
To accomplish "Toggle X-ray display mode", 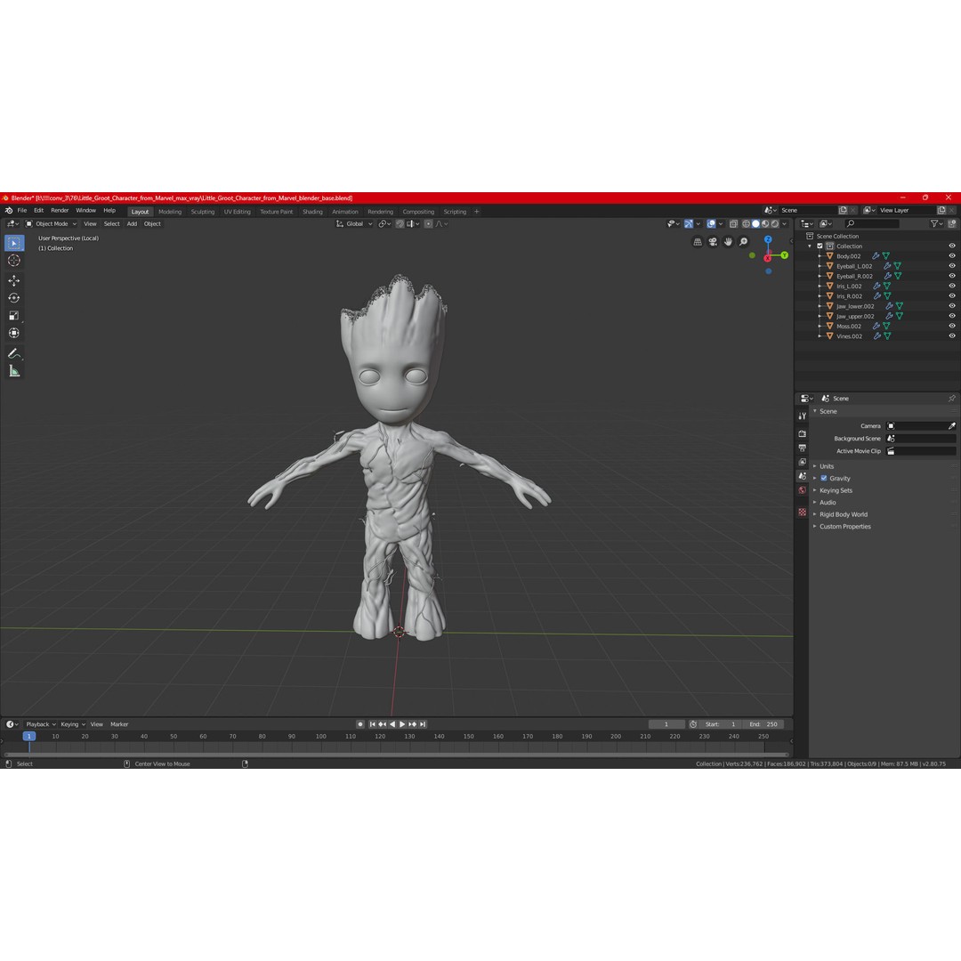I will coord(733,224).
